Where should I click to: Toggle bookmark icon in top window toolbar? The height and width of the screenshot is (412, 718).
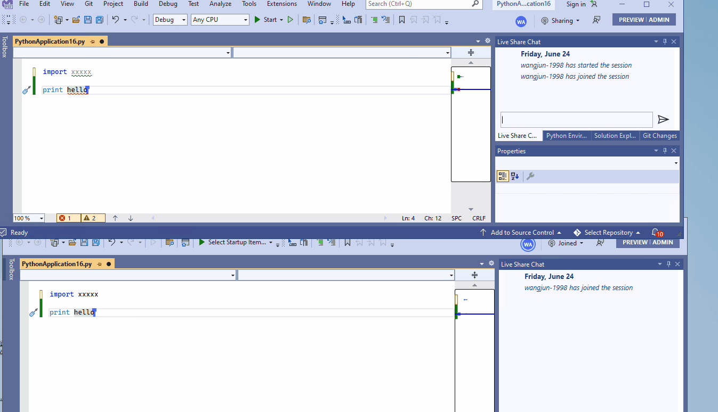(402, 20)
